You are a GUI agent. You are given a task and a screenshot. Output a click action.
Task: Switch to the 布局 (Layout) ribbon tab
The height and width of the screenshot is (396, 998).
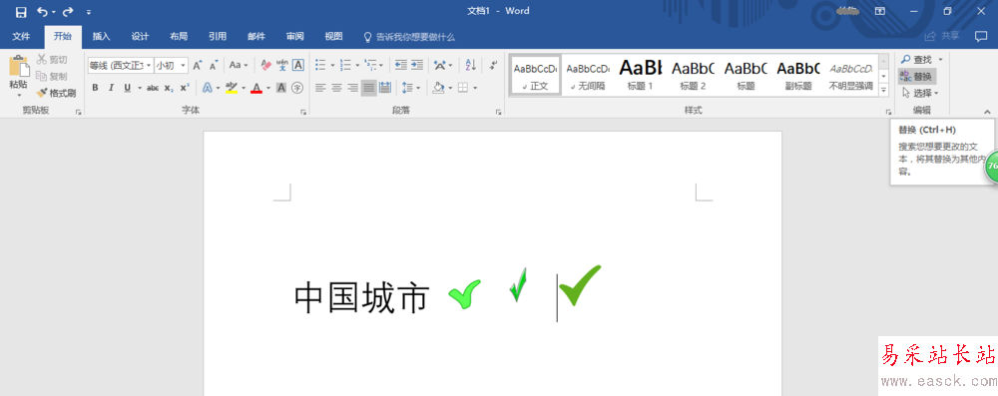[179, 36]
